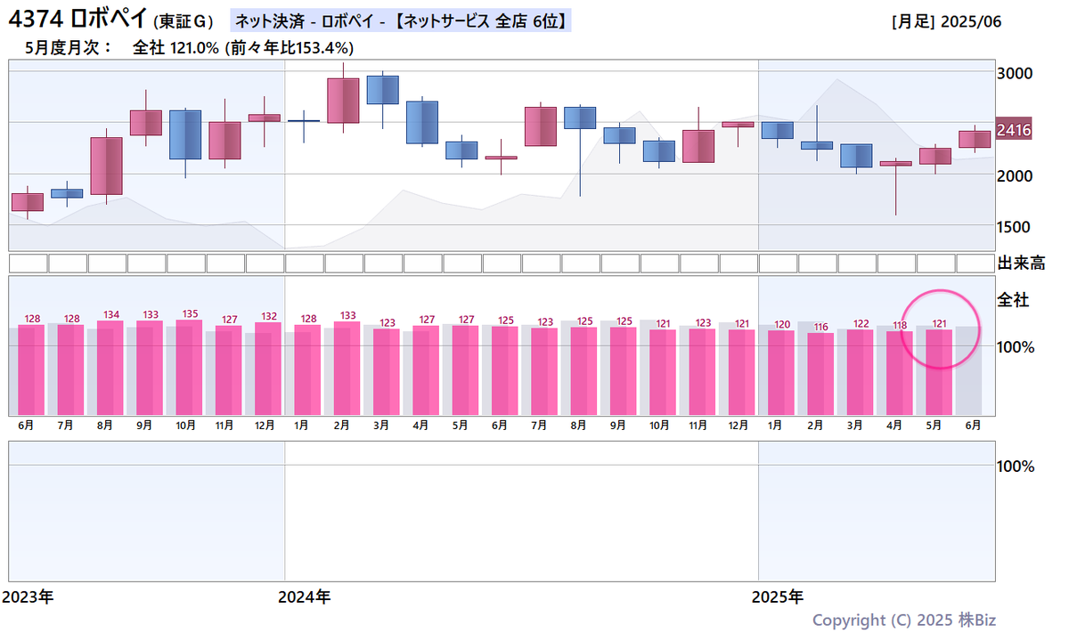Click the 2024年 year label
The width and height of the screenshot is (1069, 633).
[305, 596]
